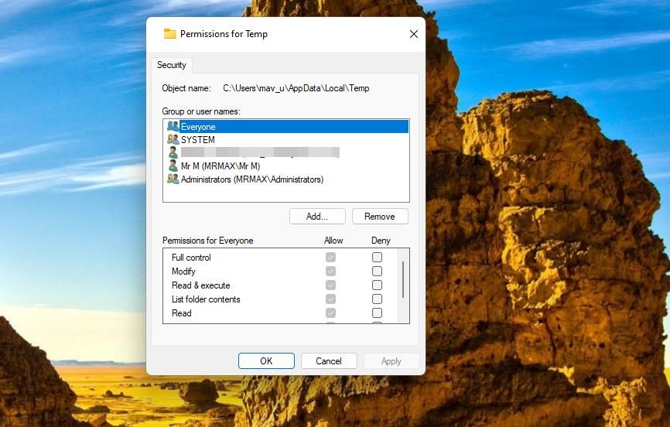Click the Administrators group icon

pos(173,179)
